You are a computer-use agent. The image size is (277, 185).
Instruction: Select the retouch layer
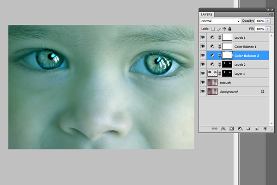(240, 82)
